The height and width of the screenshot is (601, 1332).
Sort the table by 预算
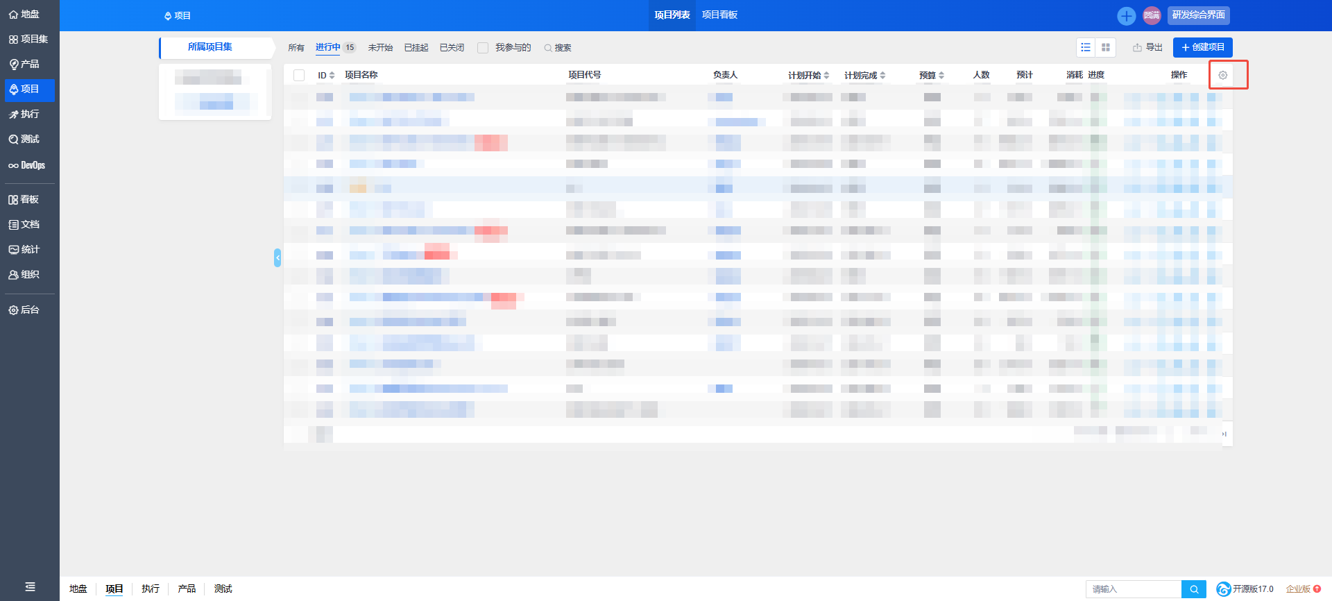(x=932, y=75)
